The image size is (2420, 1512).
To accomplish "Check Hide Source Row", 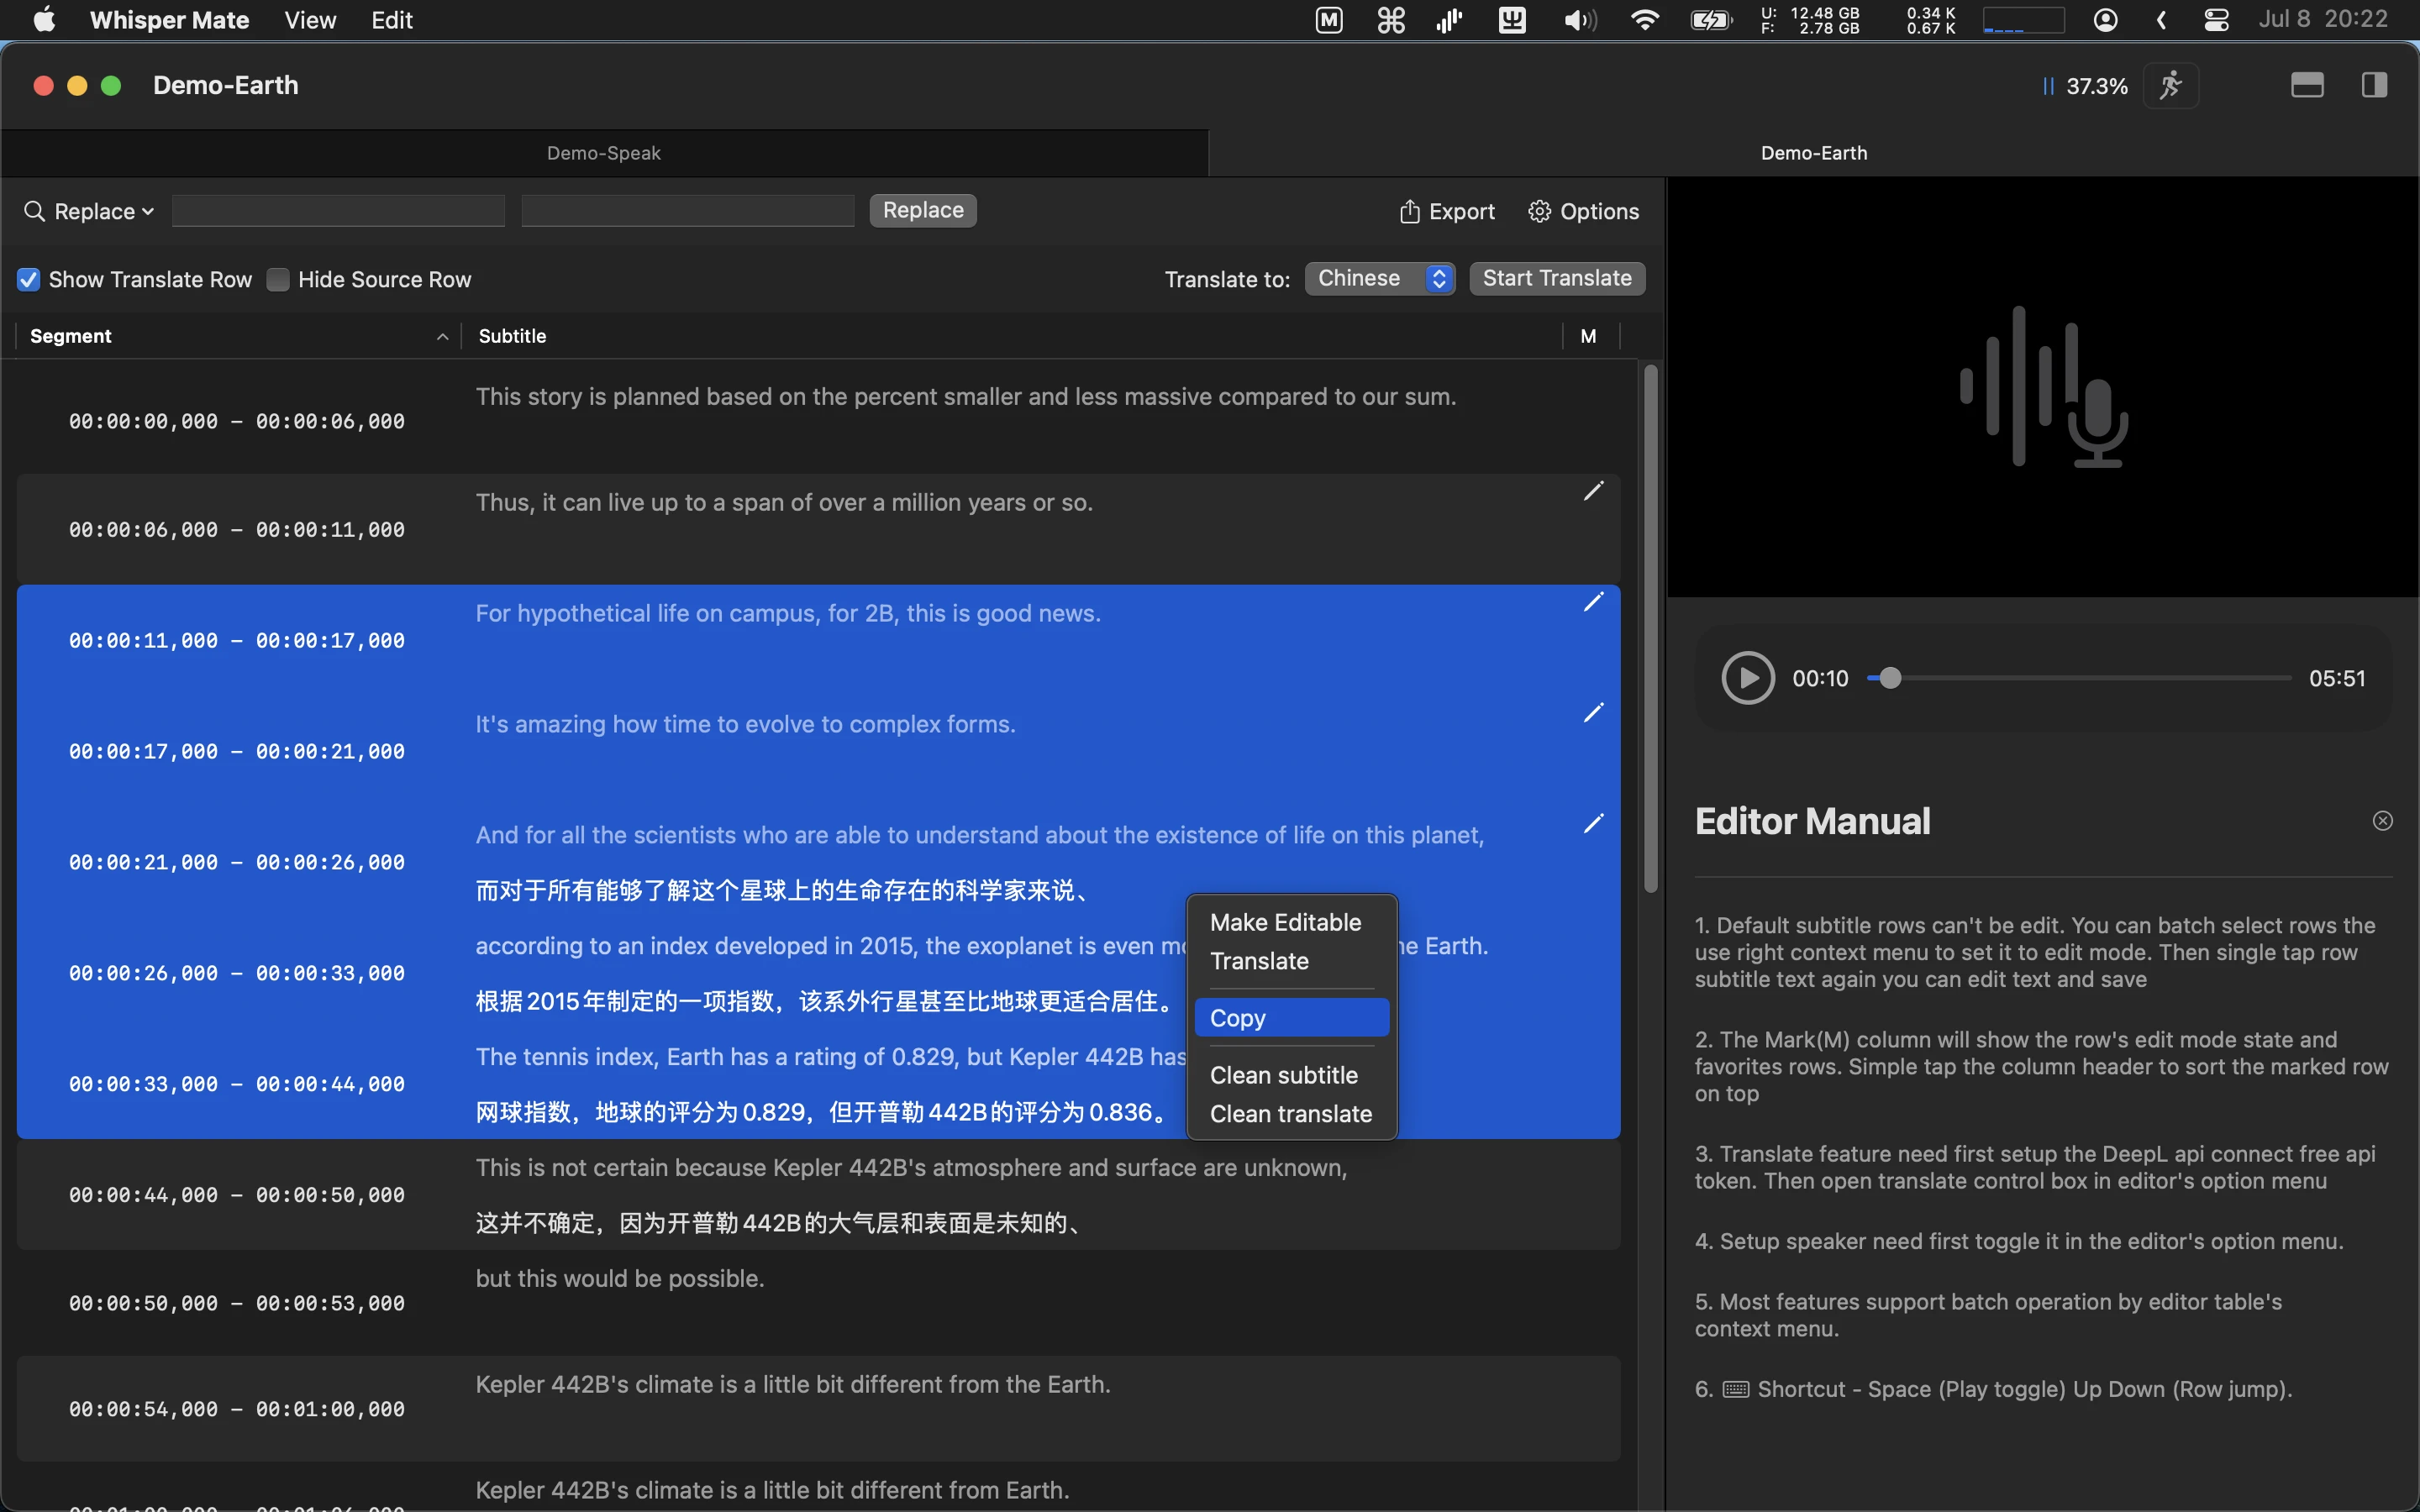I will pos(278,280).
